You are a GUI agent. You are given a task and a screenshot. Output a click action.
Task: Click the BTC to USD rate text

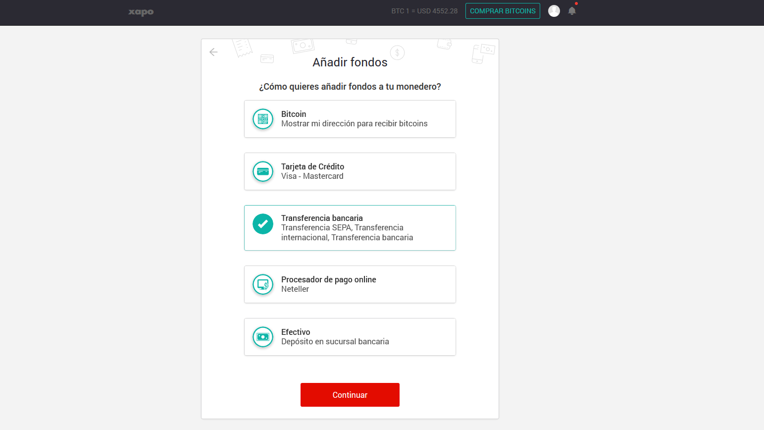coord(424,11)
